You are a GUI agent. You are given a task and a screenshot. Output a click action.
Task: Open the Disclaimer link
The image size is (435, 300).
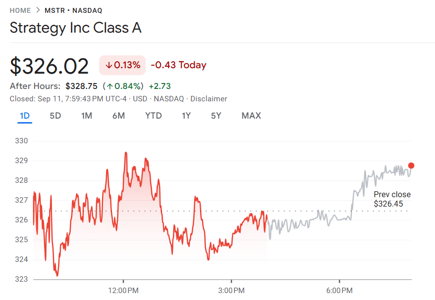(x=209, y=98)
